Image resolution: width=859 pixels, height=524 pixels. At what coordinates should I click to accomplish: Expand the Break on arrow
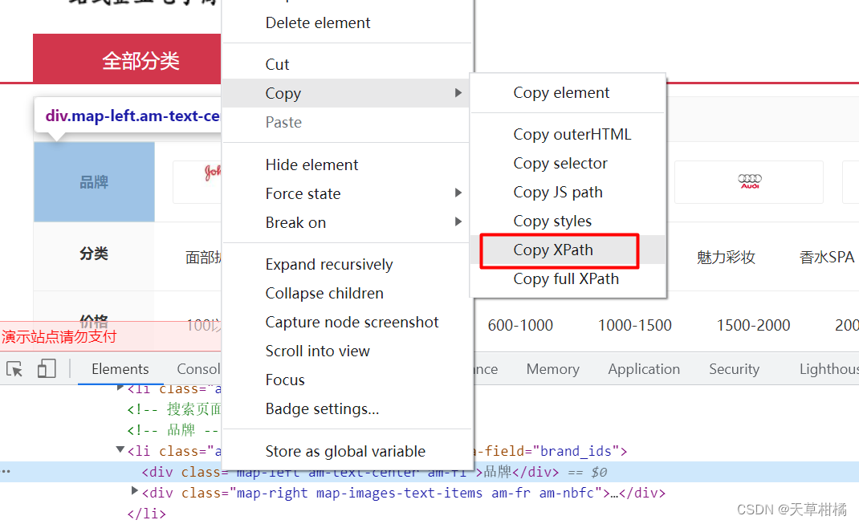pyautogui.click(x=458, y=221)
